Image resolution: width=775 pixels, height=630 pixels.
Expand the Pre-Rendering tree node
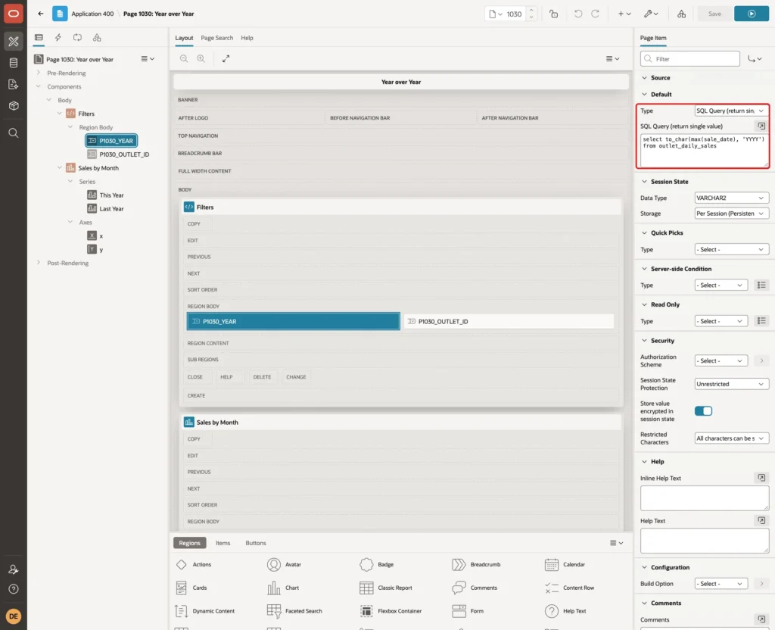(39, 73)
